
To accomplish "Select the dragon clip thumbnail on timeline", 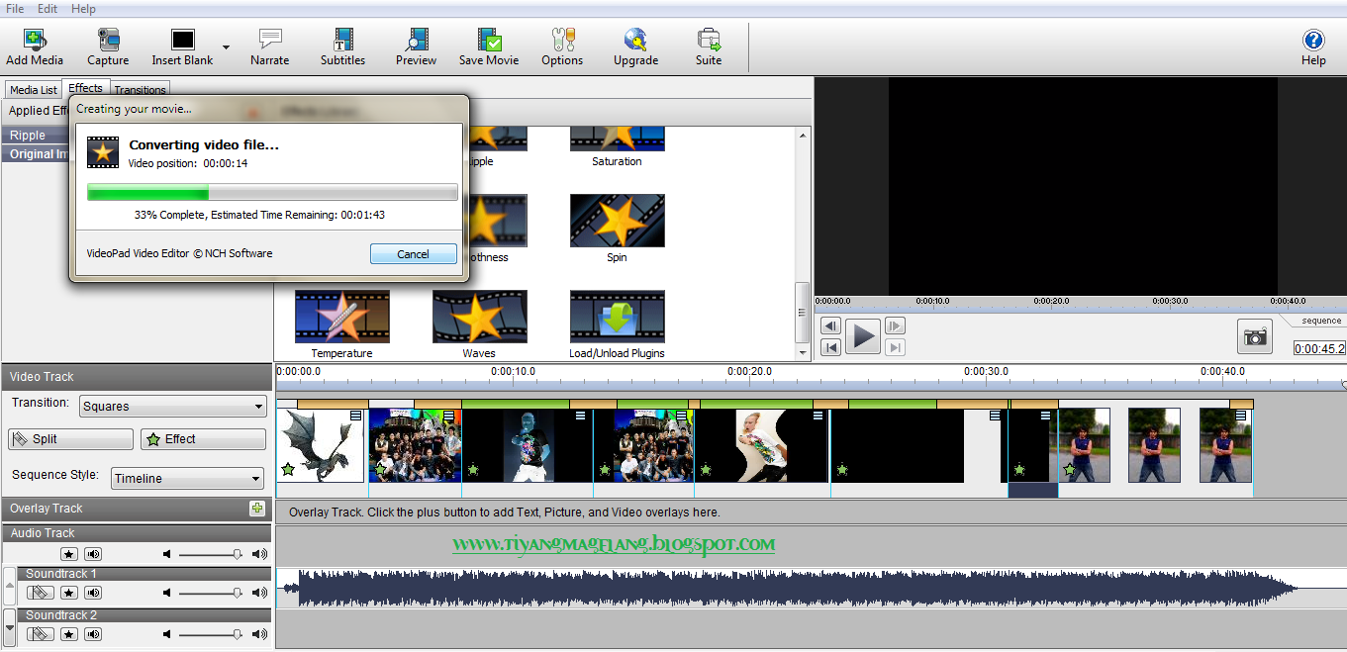I will 320,445.
